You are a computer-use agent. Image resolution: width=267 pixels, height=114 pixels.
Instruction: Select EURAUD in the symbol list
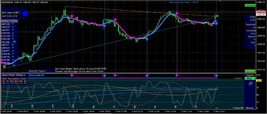click(x=6, y=54)
